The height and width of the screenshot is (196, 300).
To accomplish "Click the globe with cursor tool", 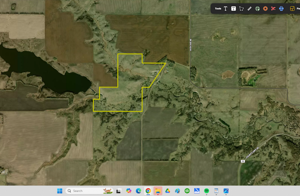I will pyautogui.click(x=257, y=9).
